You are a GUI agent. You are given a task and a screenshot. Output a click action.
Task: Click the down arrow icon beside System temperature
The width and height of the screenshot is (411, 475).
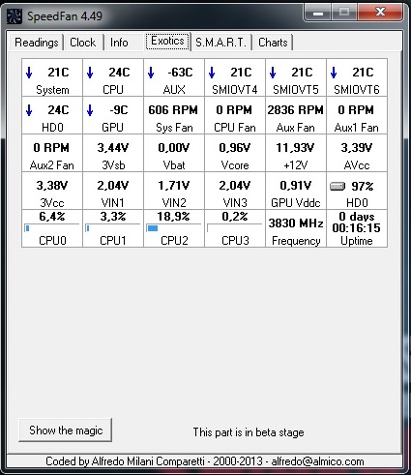(29, 73)
